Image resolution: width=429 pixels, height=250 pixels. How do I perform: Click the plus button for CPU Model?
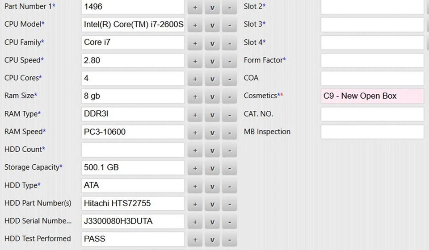(x=195, y=25)
